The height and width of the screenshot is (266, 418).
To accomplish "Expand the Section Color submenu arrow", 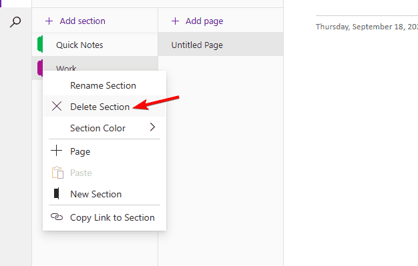I will (152, 127).
